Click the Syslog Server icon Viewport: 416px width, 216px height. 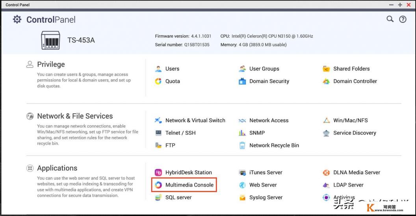[242, 198]
